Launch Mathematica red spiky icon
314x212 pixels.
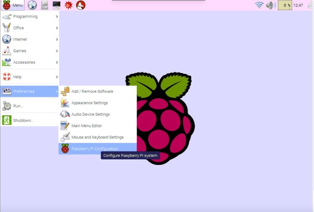point(68,5)
